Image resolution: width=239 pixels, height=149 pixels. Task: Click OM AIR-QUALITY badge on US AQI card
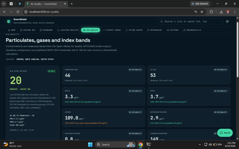click(220, 70)
